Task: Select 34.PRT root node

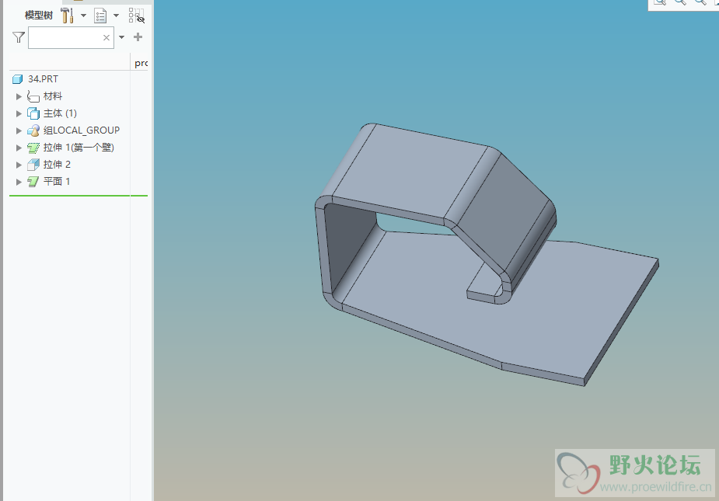Action: [x=43, y=79]
